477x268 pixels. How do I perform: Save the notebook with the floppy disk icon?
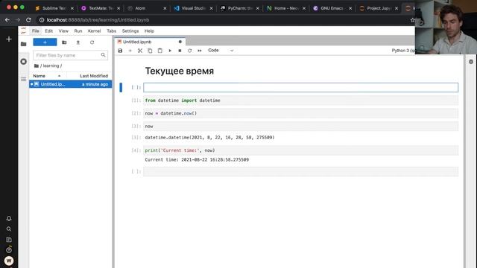point(120,51)
